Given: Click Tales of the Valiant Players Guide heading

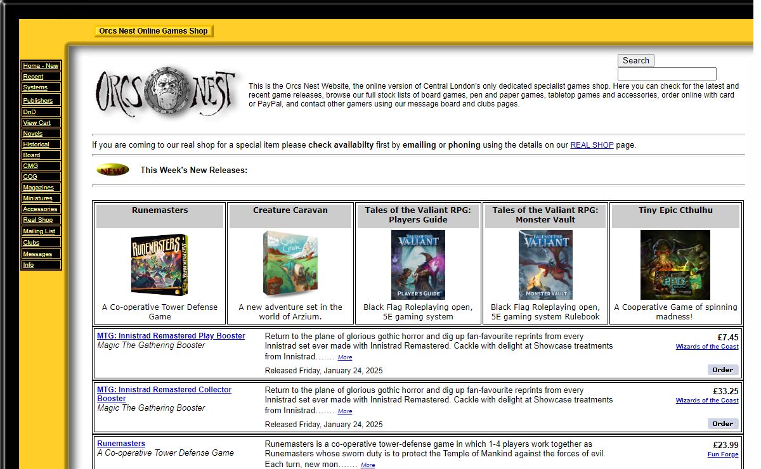Looking at the screenshot, I should pos(418,215).
